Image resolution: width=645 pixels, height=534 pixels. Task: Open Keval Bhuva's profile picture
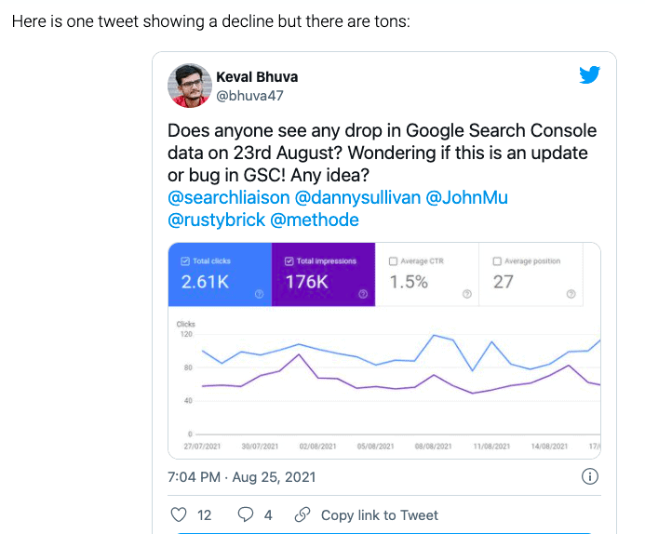(x=189, y=86)
